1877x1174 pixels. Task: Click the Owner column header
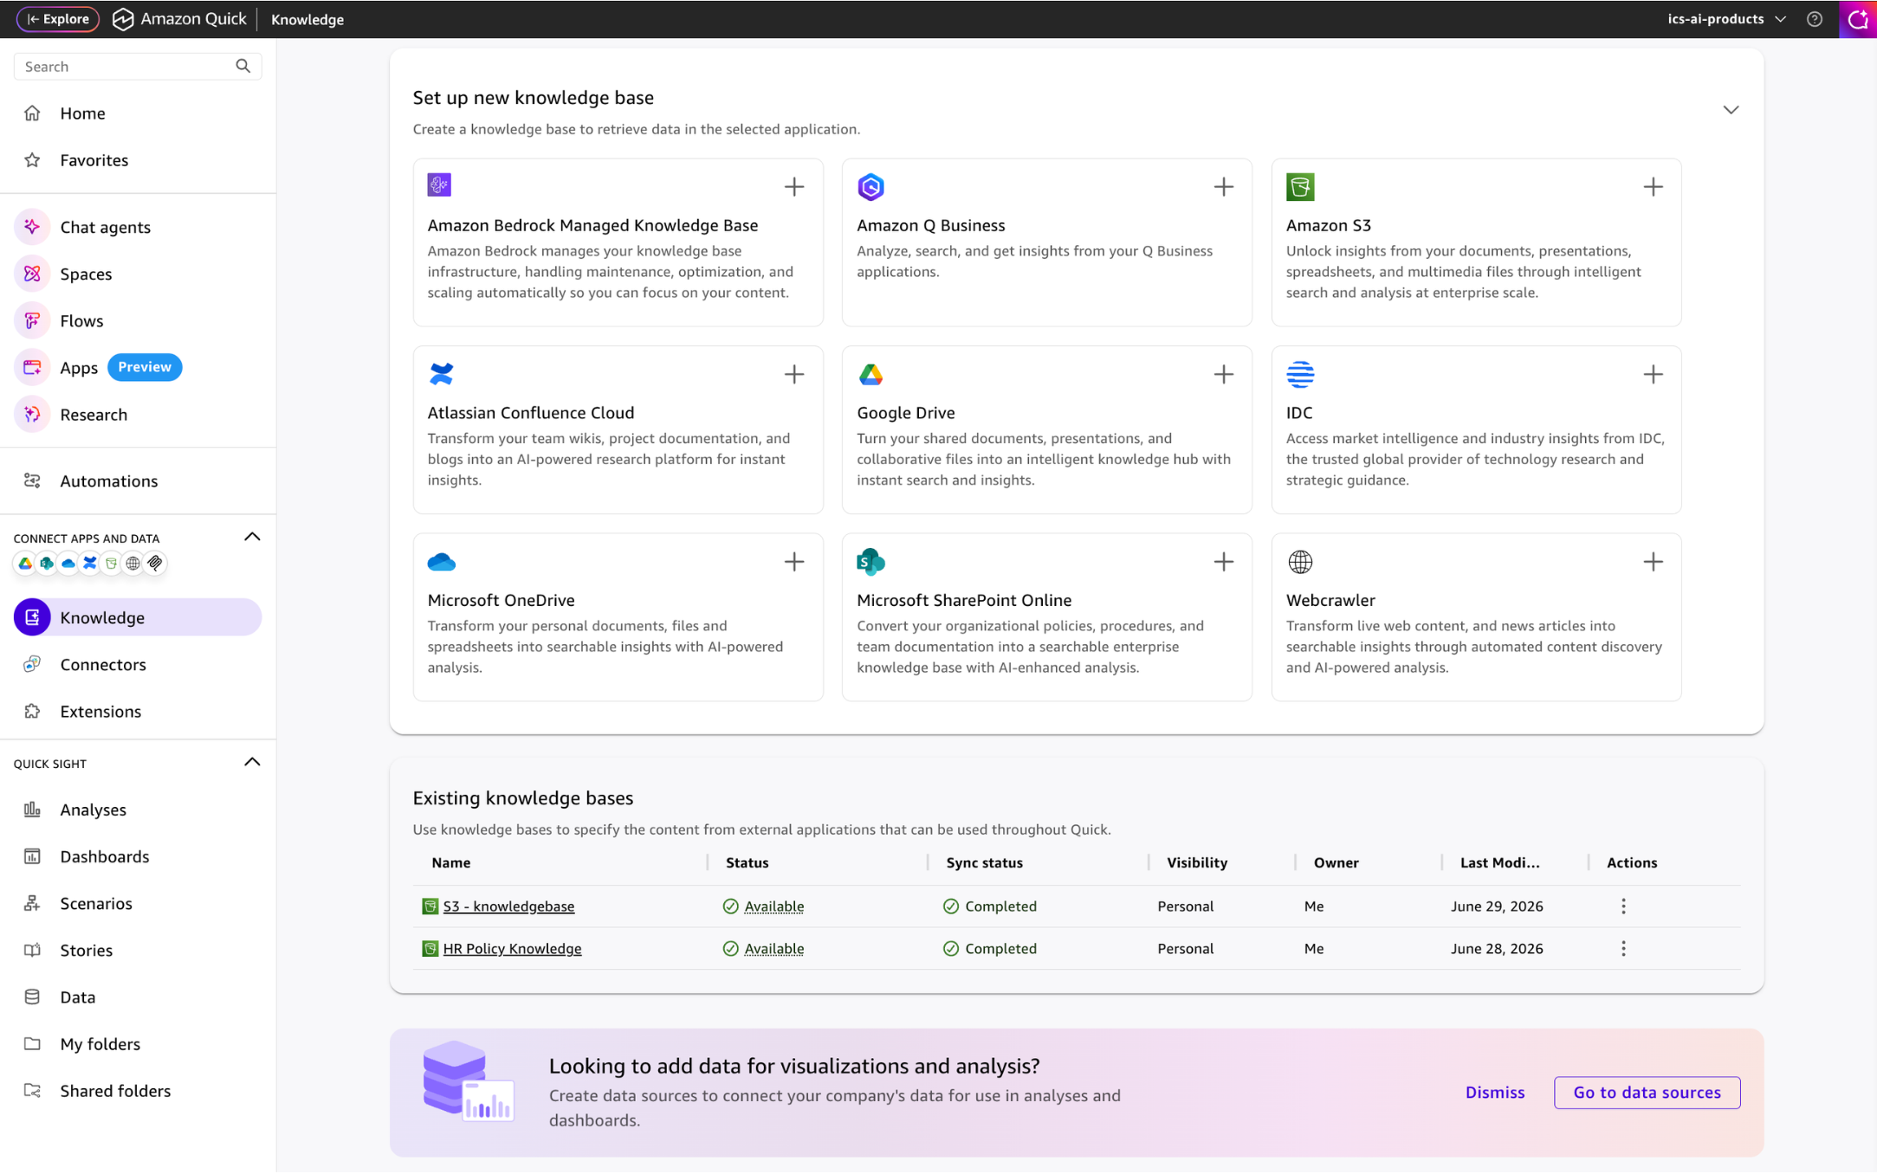(x=1336, y=862)
